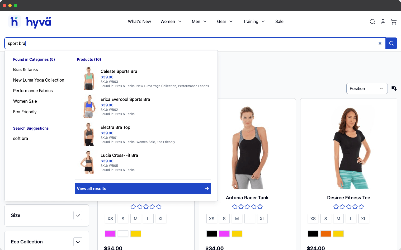This screenshot has width=401, height=250.
Task: Toggle the sort direction icon
Action: [x=394, y=88]
